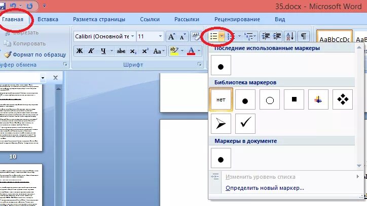Toggle bold with the Ж button
The width and height of the screenshot is (367, 206).
click(80, 51)
